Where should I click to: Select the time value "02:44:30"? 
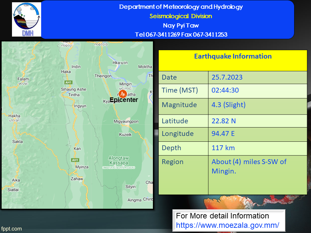[225, 90]
